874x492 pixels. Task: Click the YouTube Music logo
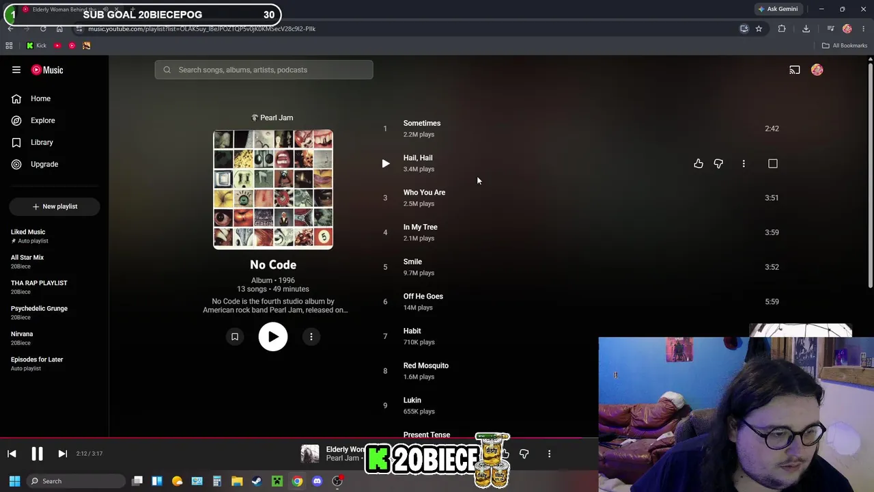click(47, 70)
